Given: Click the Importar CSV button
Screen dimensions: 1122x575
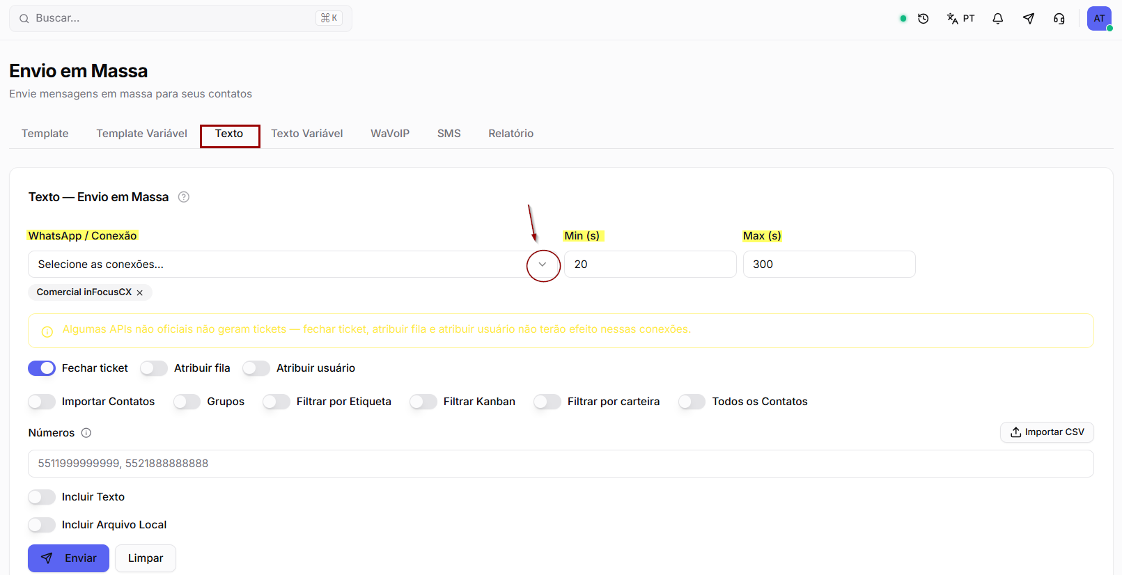Looking at the screenshot, I should point(1047,432).
